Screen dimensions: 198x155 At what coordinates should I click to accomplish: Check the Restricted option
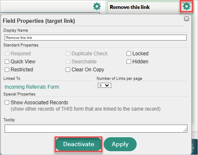pyautogui.click(x=7, y=70)
